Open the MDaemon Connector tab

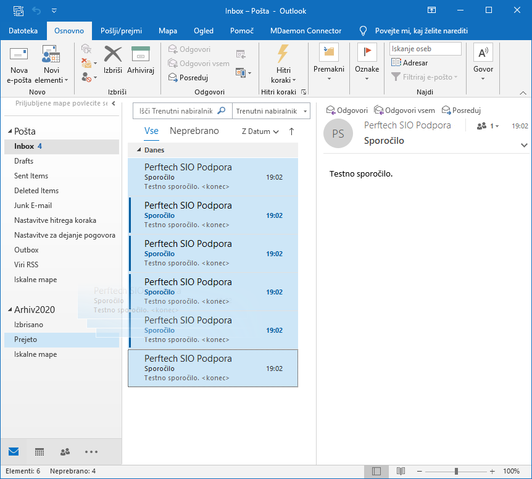point(305,31)
